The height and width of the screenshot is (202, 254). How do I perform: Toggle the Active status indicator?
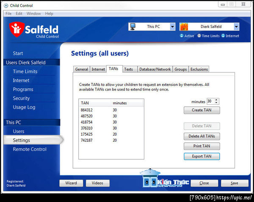pos(182,35)
